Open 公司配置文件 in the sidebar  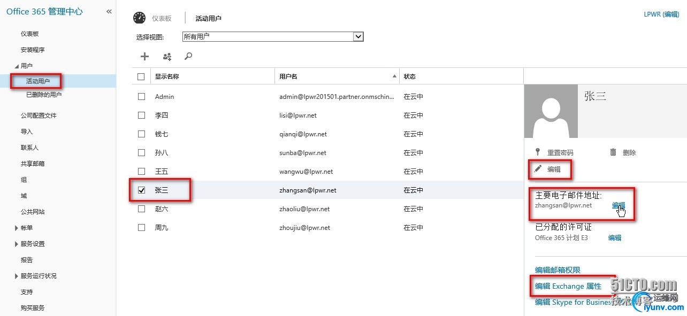39,115
